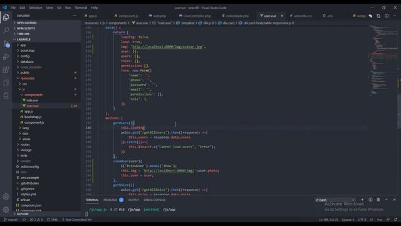Image resolution: width=401 pixels, height=226 pixels.
Task: Switch to the DEBUG CONSOLE tab
Action: coord(155,200)
